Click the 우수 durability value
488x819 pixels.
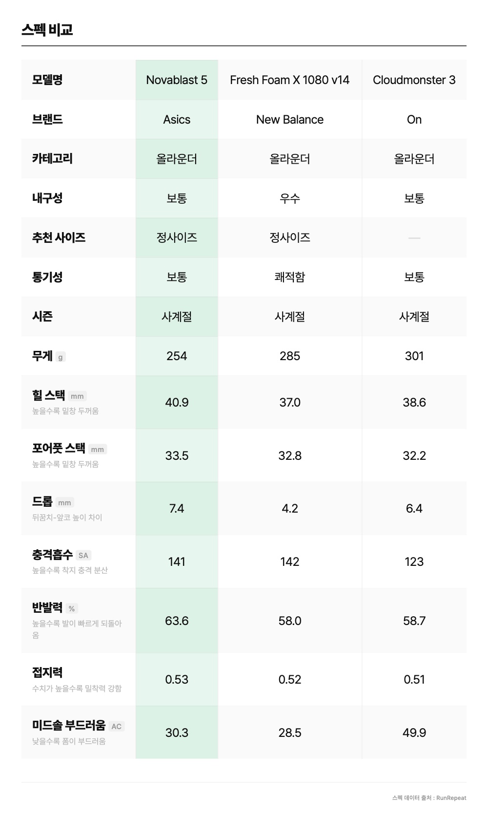point(289,198)
